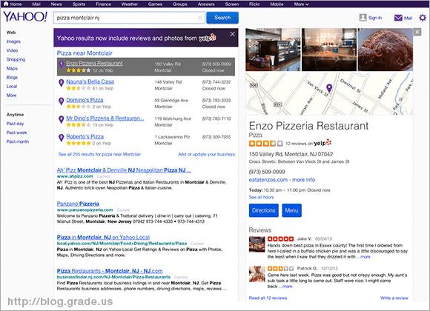The height and width of the screenshot is (311, 430).
Task: Open the pizza oven photo thumbnail
Action: [329, 50]
